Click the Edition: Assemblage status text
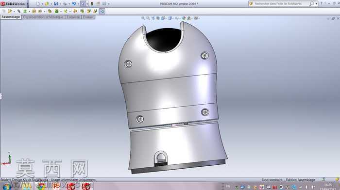Screen dimensions: 340x190 (x=300, y=180)
